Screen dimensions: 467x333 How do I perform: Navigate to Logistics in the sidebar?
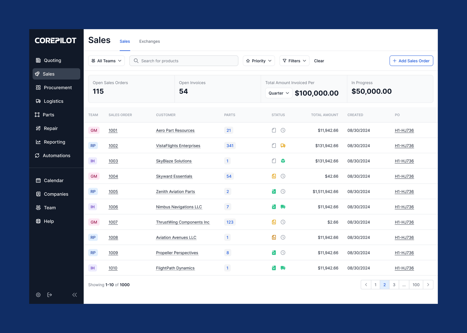[x=53, y=101]
